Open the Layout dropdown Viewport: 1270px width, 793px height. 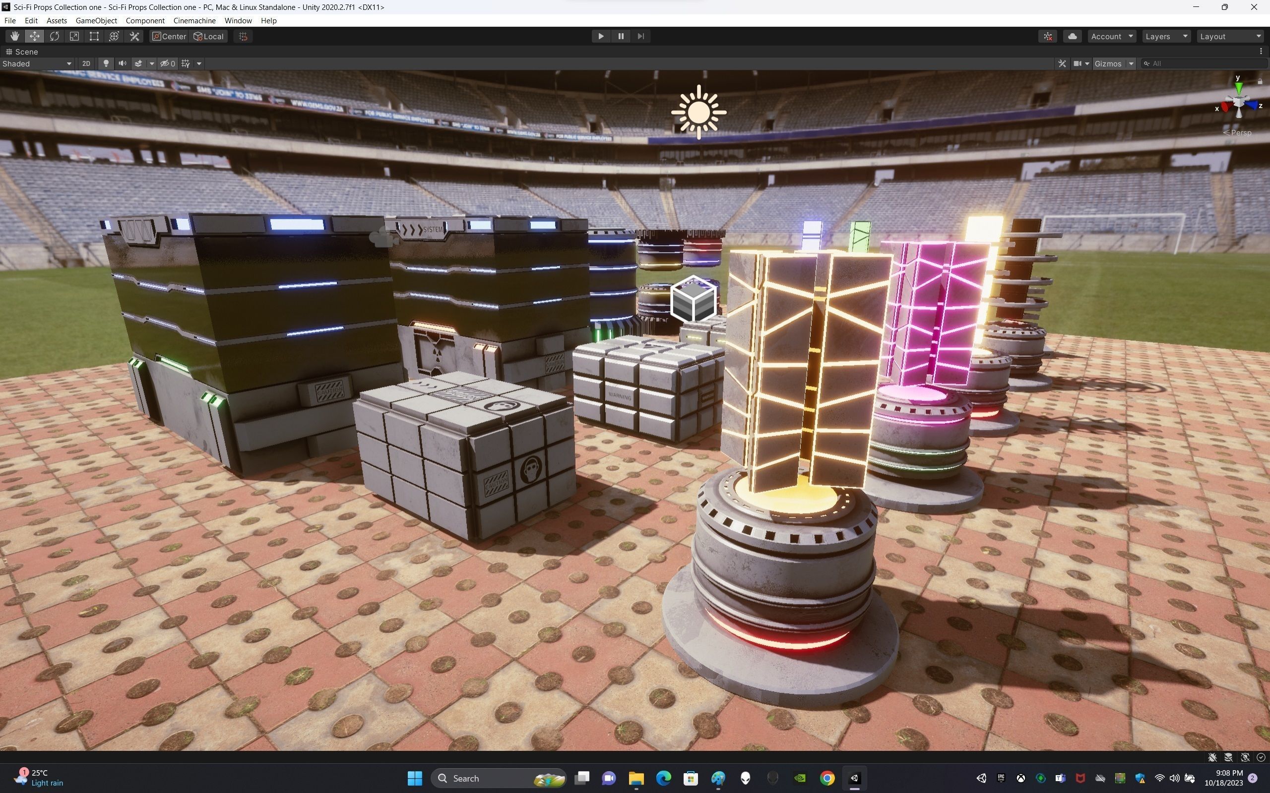(x=1230, y=36)
